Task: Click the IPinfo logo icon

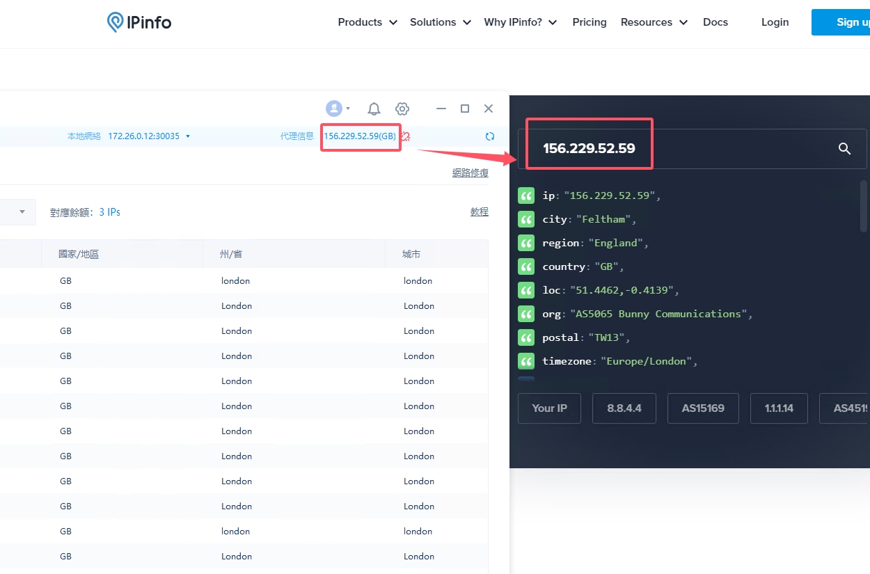Action: pos(116,22)
